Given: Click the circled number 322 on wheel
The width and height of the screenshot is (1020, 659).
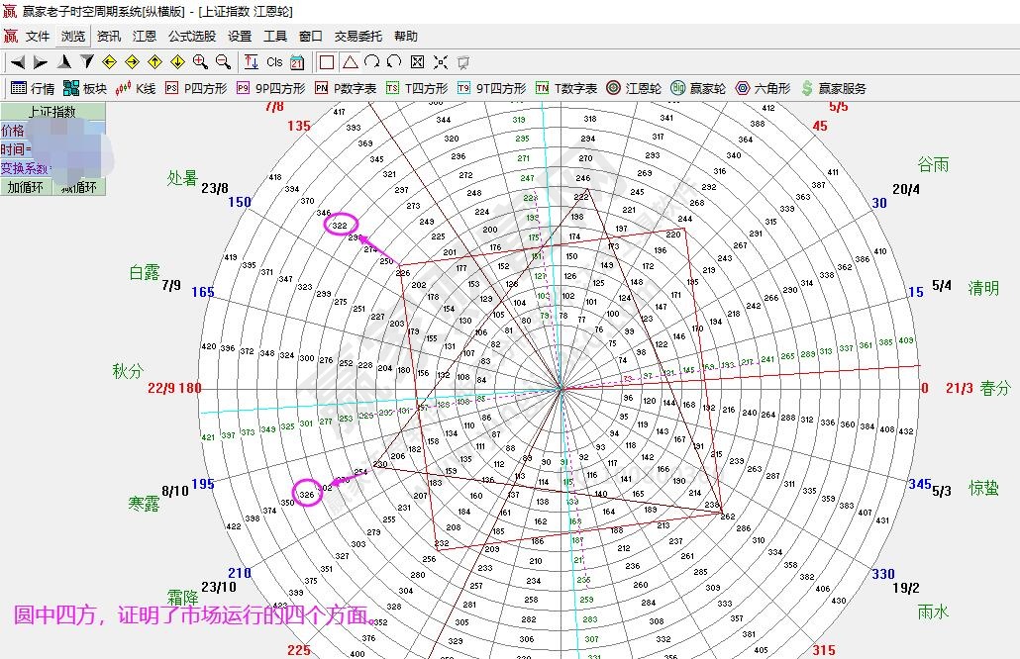Looking at the screenshot, I should click(341, 226).
